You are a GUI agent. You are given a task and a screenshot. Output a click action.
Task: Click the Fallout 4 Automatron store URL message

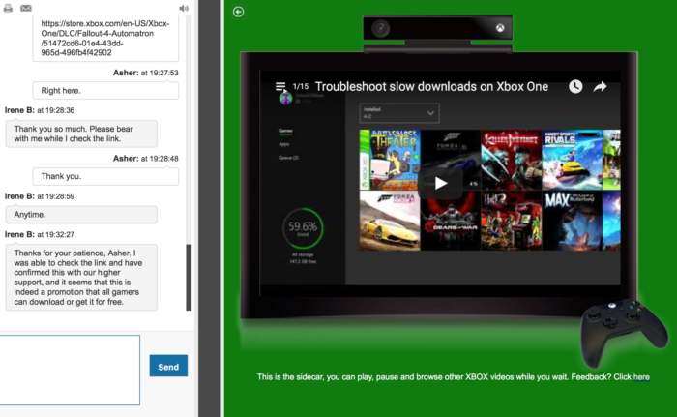point(105,38)
